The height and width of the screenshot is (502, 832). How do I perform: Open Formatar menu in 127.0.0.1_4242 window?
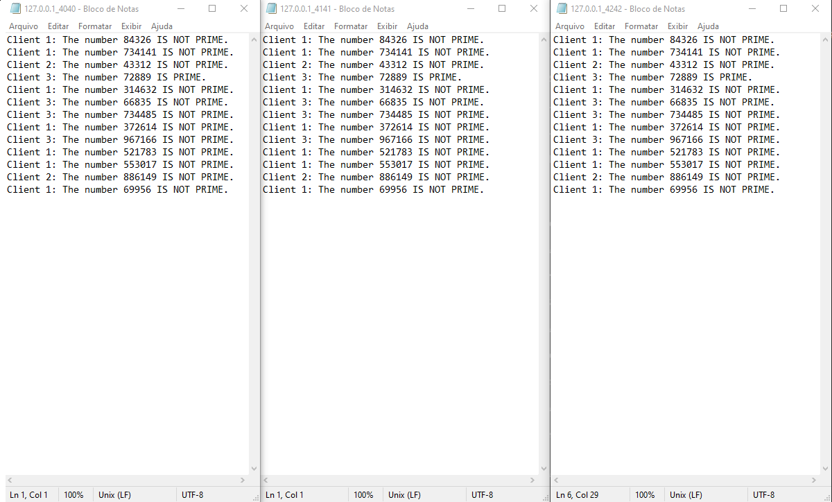pos(641,26)
